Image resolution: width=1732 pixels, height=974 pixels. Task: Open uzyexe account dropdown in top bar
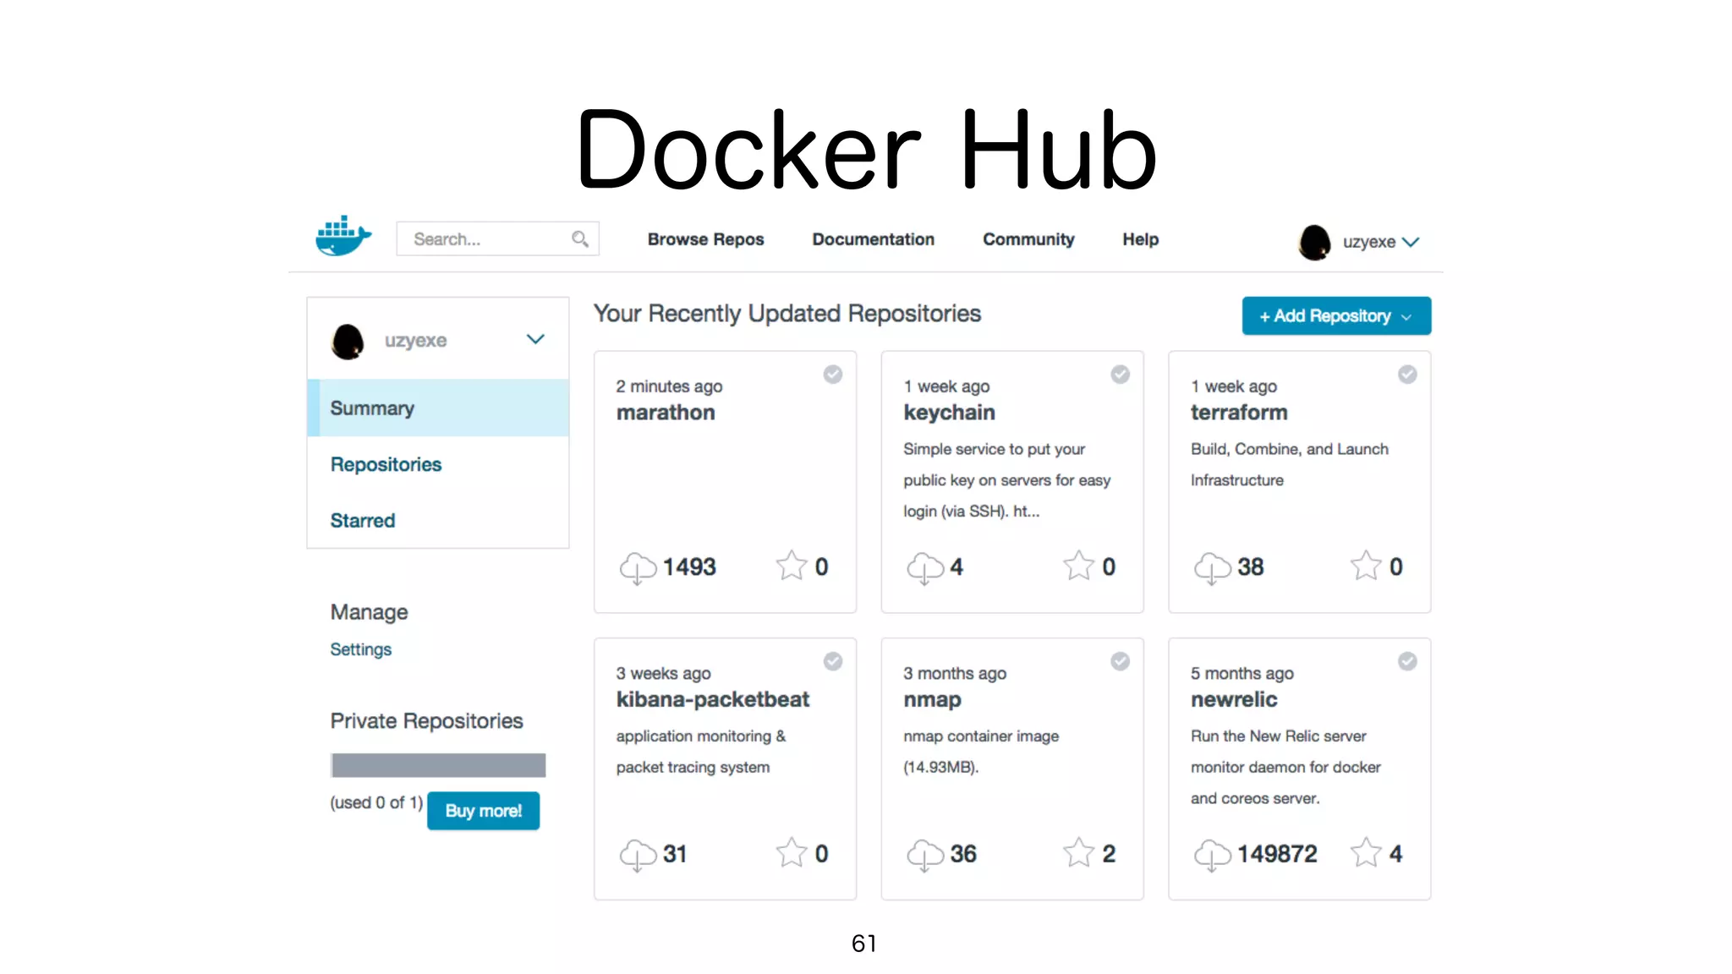pyautogui.click(x=1410, y=242)
